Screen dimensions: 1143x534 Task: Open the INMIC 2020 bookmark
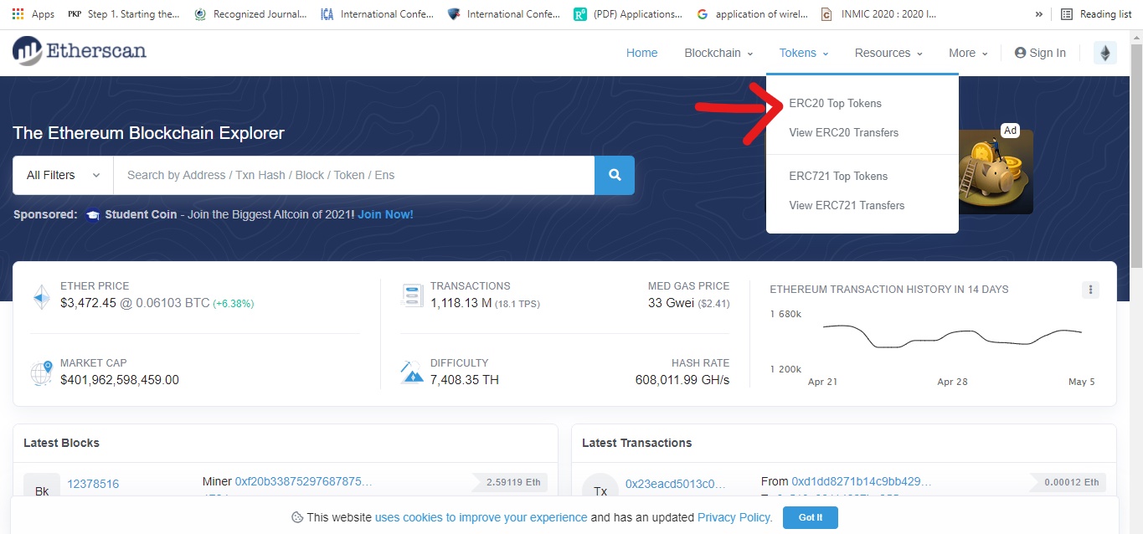coord(878,13)
